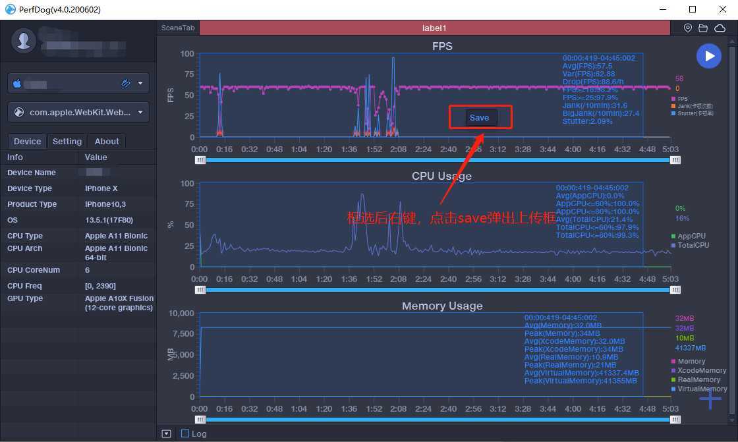The height and width of the screenshot is (442, 738).
Task: Click Avg(FPS):57.5 statistic text
Action: point(587,66)
